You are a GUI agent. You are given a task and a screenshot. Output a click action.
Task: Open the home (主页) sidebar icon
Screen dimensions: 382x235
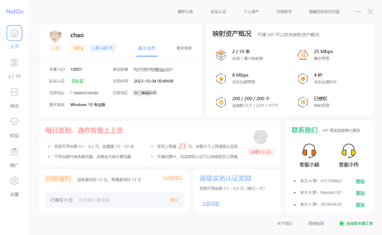click(14, 33)
